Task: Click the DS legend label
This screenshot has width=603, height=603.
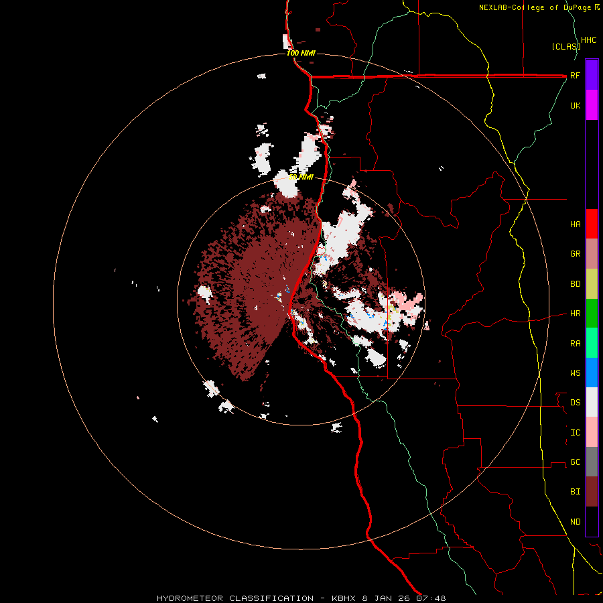Action: click(x=575, y=403)
